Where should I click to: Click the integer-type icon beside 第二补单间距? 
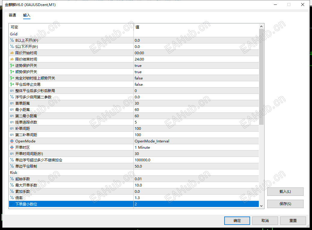tap(12, 135)
